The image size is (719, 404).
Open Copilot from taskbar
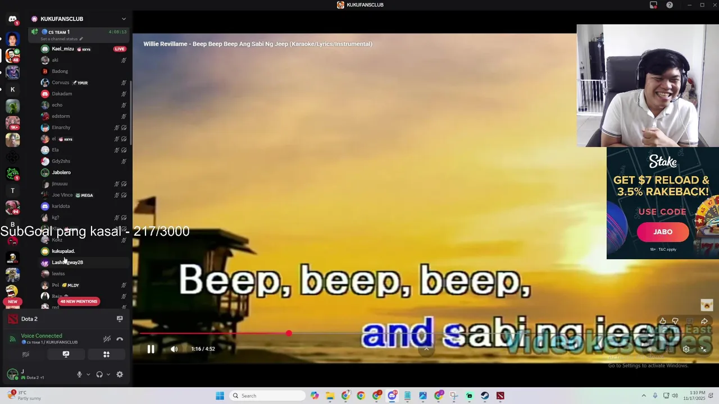click(x=315, y=396)
